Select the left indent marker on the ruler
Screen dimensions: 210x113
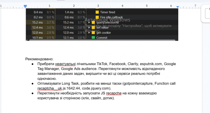[x=25, y=6]
